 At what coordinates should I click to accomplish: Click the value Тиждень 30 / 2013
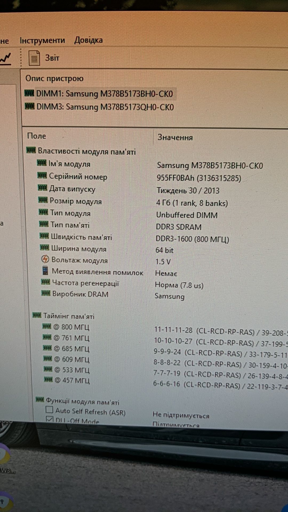(x=188, y=191)
